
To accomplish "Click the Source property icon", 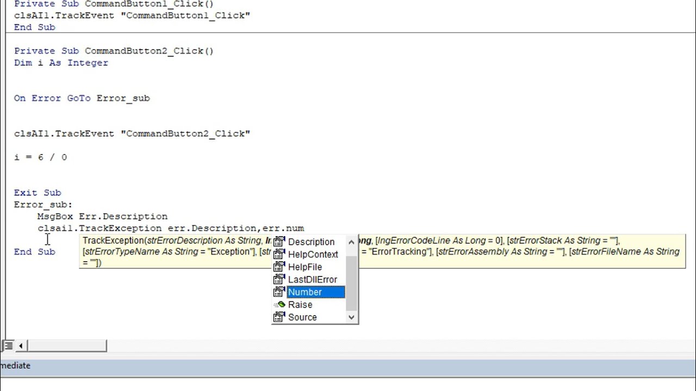I will click(279, 317).
